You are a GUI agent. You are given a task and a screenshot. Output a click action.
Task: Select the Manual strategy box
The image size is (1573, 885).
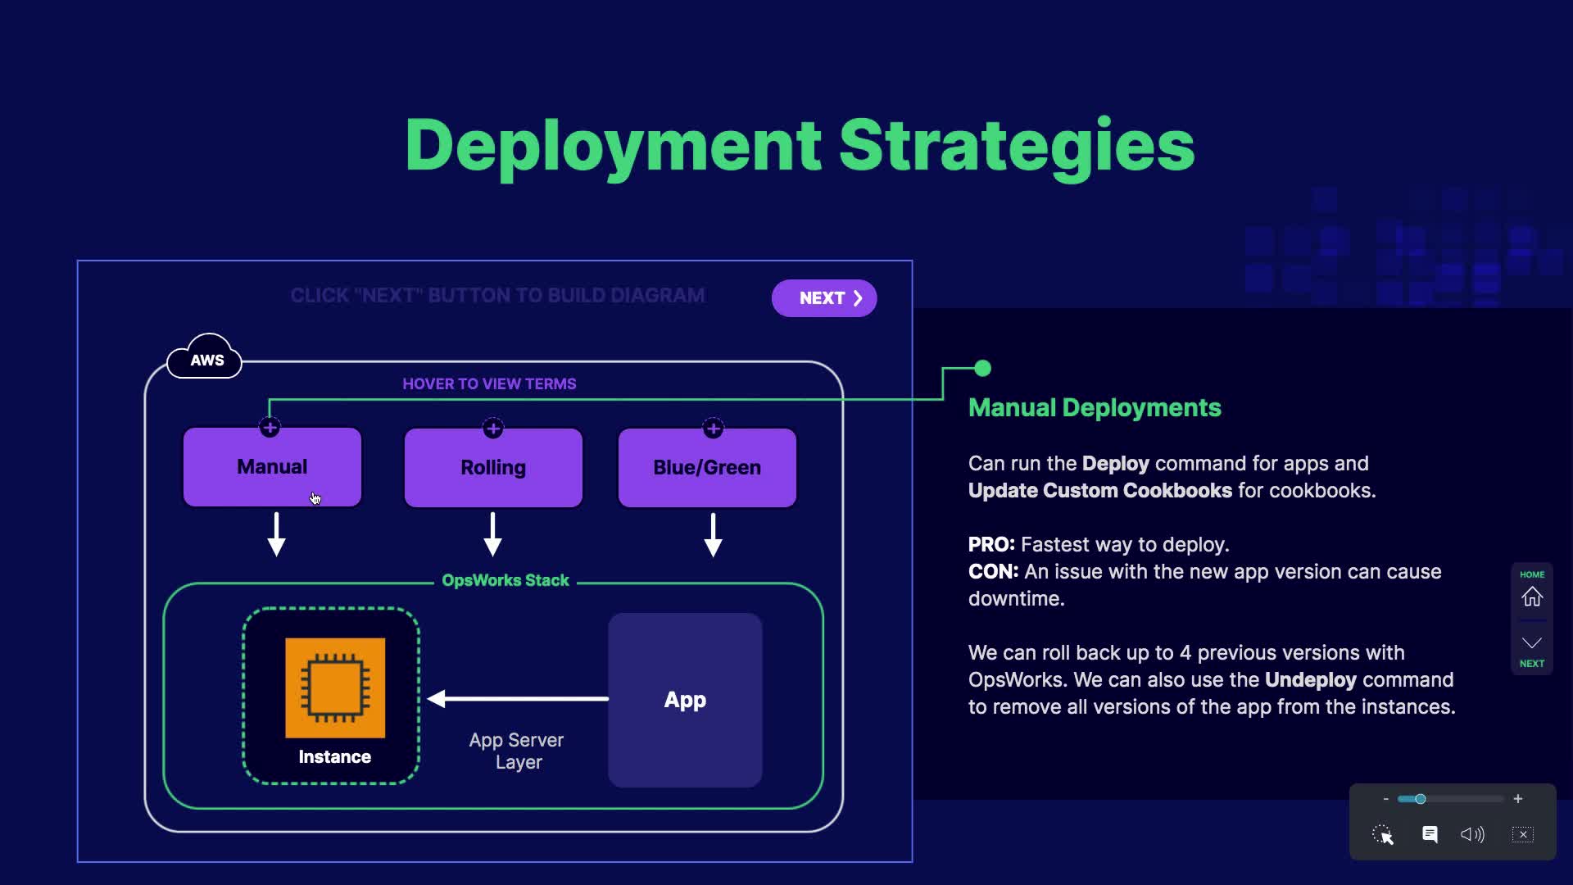pos(272,467)
